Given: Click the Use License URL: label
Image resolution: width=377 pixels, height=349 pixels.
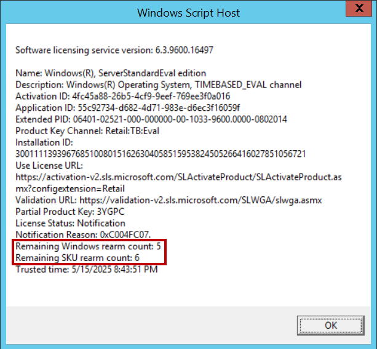Looking at the screenshot, I should 49,166.
